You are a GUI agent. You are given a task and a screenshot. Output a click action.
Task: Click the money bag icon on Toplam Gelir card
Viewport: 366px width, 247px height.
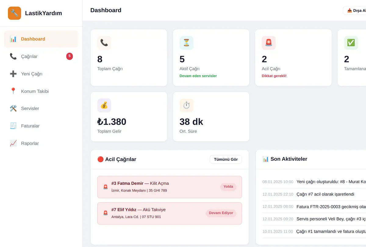(x=104, y=106)
